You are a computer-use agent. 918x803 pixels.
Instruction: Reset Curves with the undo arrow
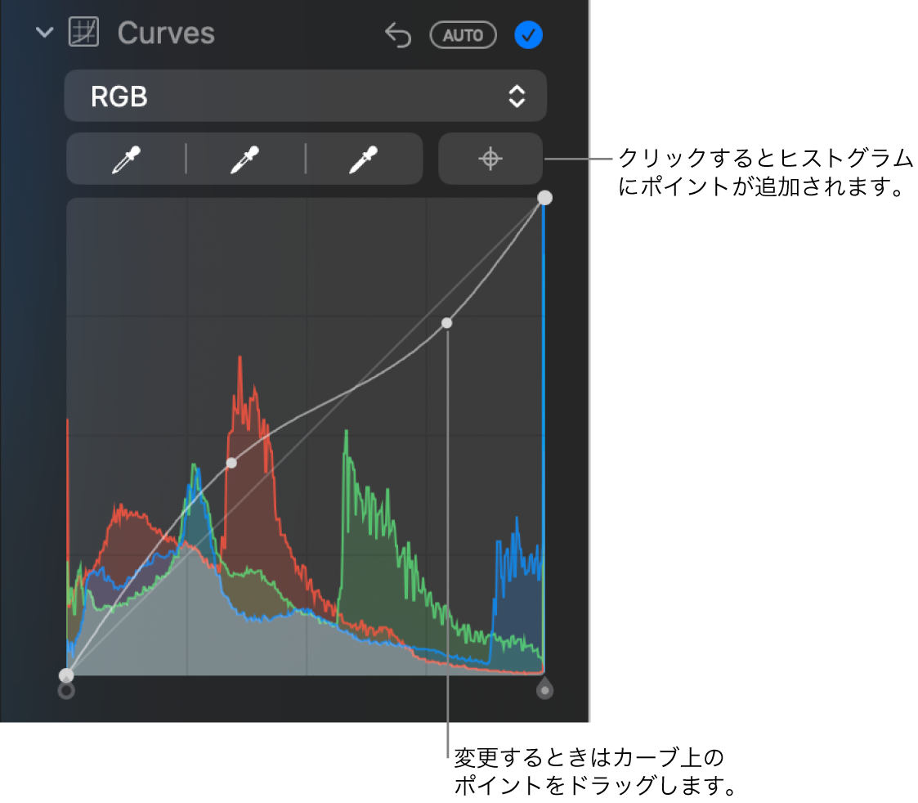click(398, 34)
